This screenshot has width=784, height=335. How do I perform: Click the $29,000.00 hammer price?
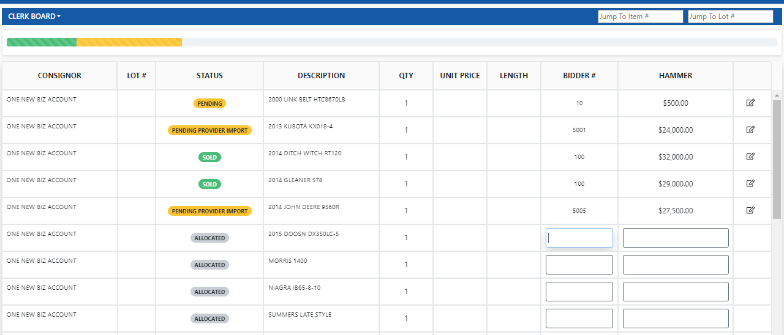[x=676, y=184]
